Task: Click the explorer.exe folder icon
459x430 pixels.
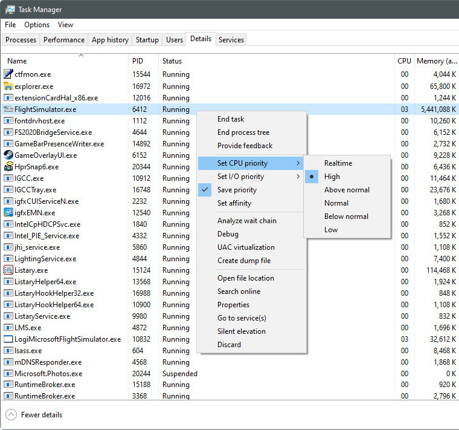Action: 8,86
